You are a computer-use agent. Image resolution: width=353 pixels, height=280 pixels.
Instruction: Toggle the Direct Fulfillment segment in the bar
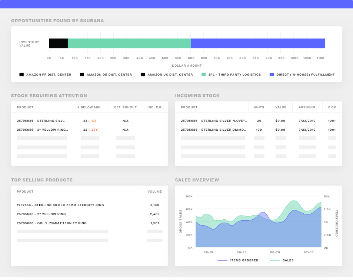pyautogui.click(x=257, y=43)
